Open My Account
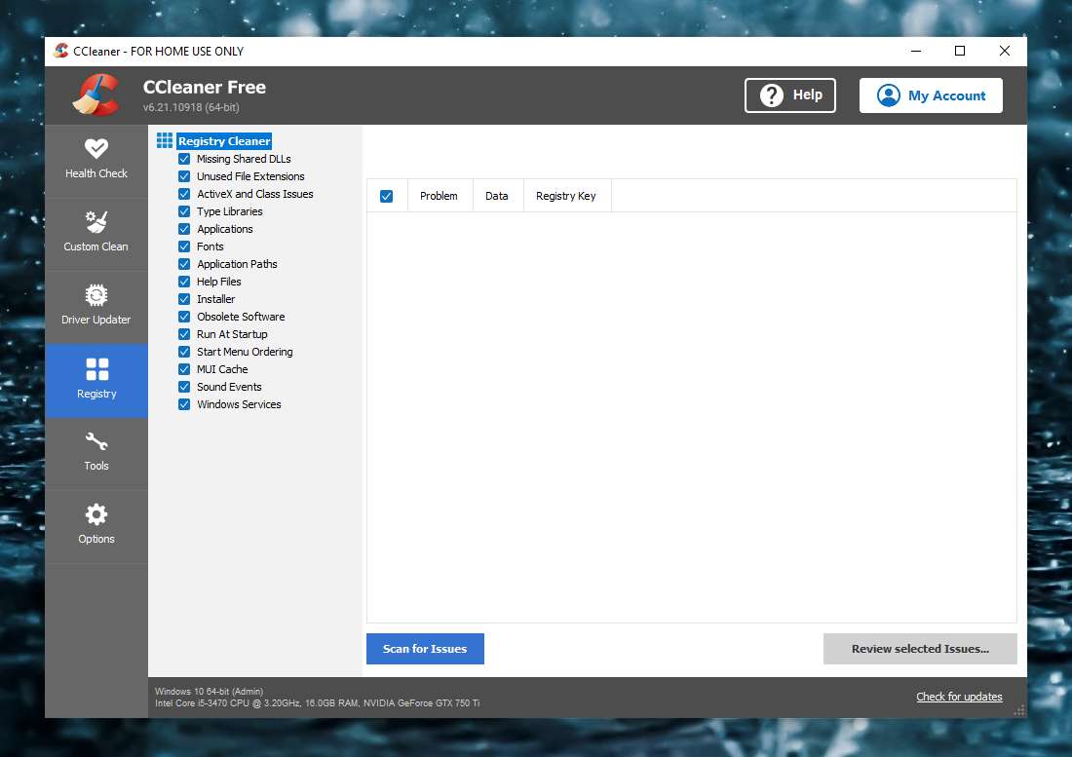Image resolution: width=1072 pixels, height=757 pixels. tap(931, 95)
